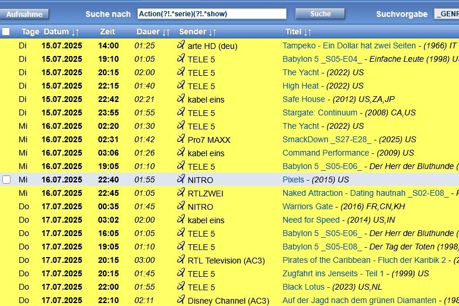
Task: Click satellite icon beside arte HD (deu)
Action: [x=181, y=45]
